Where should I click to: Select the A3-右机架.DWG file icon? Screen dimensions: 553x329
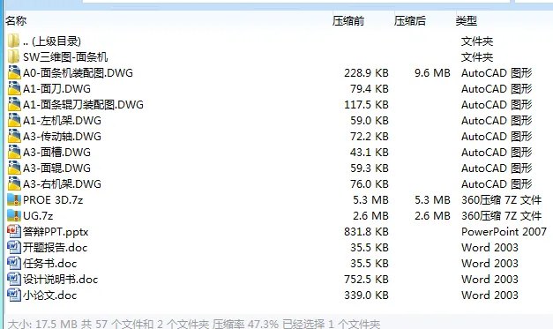(14, 183)
